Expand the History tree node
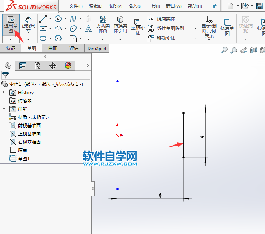 [4, 92]
